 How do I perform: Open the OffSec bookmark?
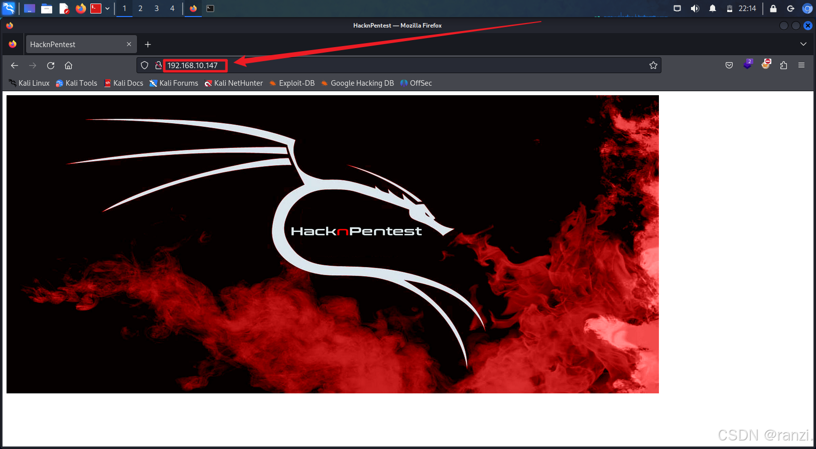pos(416,83)
